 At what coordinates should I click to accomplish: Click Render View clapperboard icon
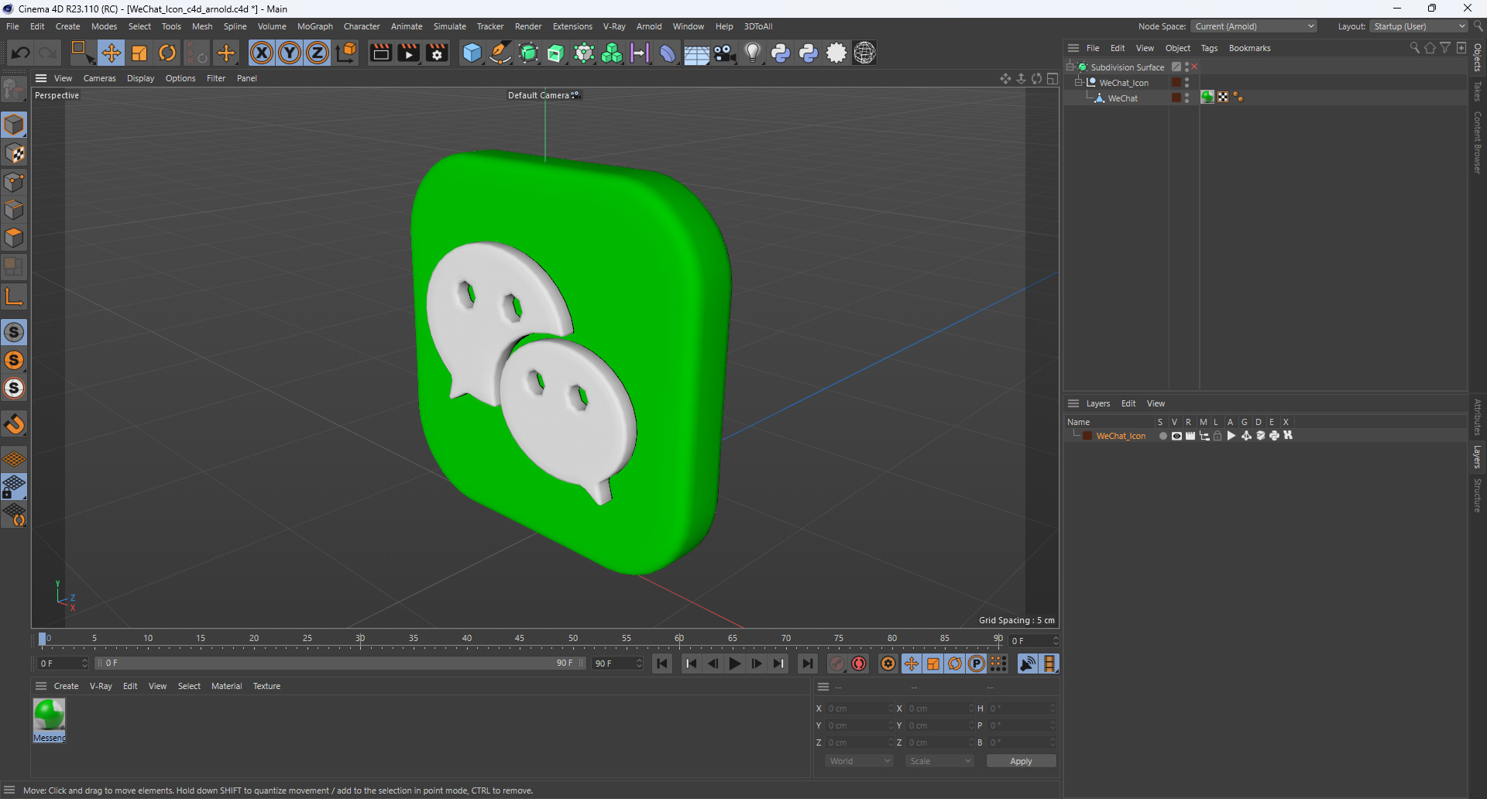[380, 53]
